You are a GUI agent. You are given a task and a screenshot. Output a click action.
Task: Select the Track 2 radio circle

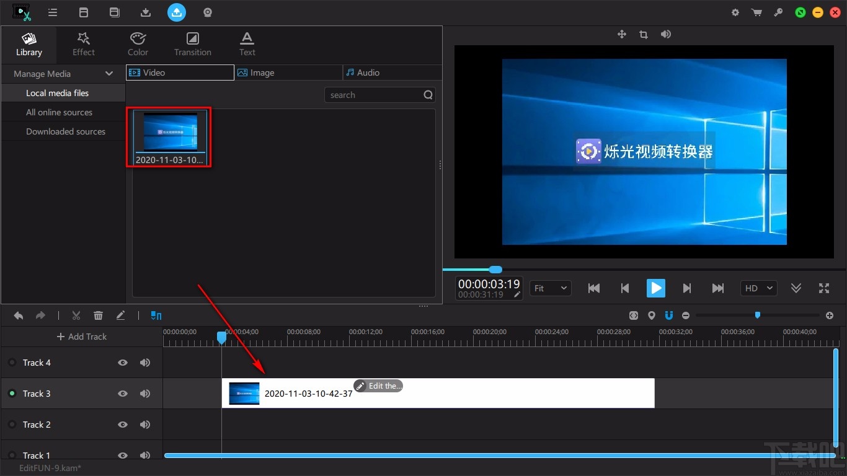(12, 425)
